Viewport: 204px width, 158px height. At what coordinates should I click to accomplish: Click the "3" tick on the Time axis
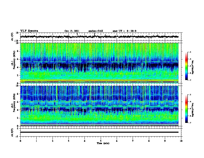coord(69,141)
